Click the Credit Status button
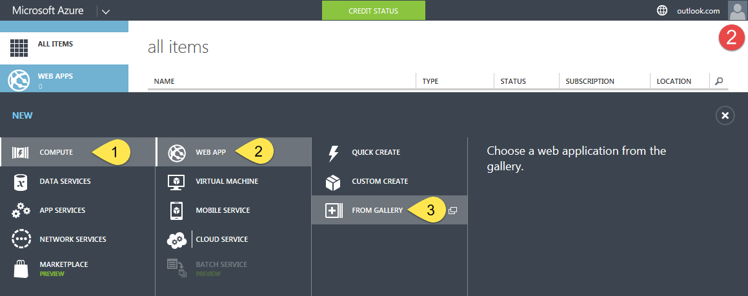 click(374, 10)
